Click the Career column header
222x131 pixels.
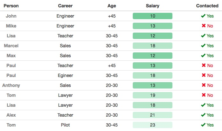tap(65, 6)
